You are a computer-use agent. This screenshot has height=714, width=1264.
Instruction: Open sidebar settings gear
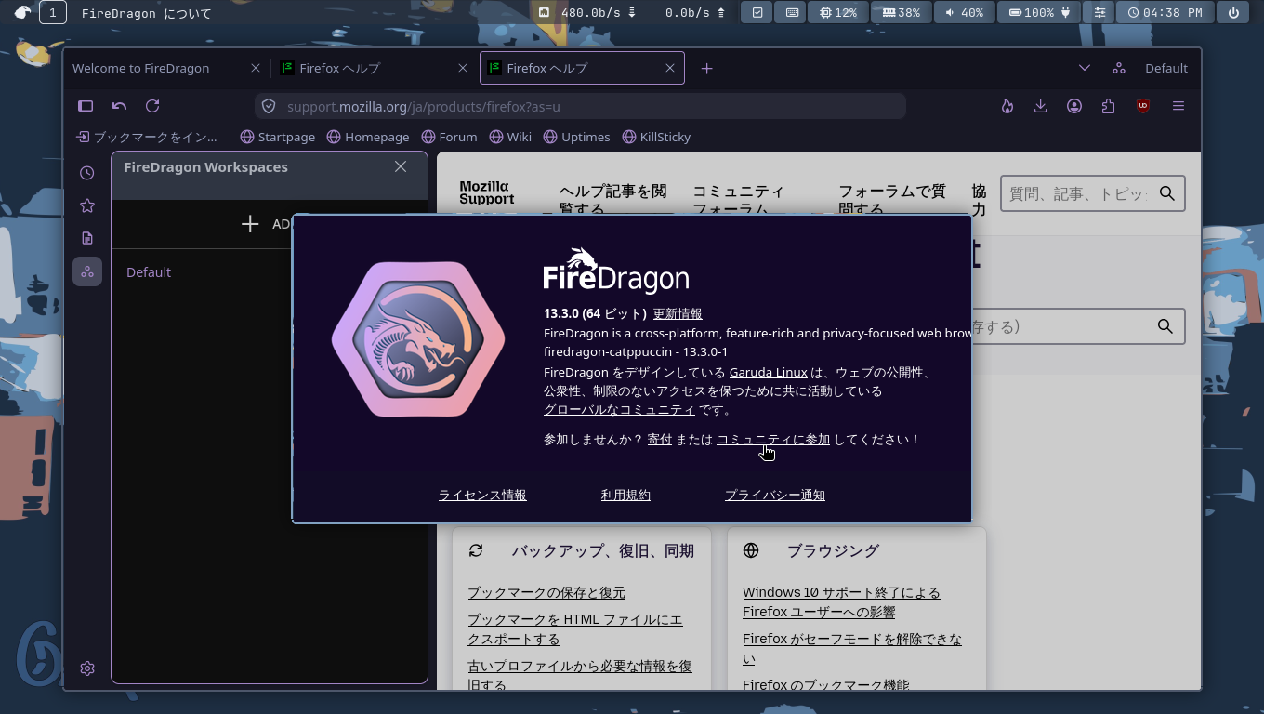coord(87,668)
